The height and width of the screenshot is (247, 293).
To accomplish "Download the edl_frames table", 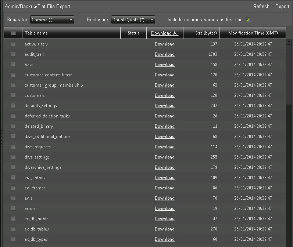I will (x=165, y=188).
